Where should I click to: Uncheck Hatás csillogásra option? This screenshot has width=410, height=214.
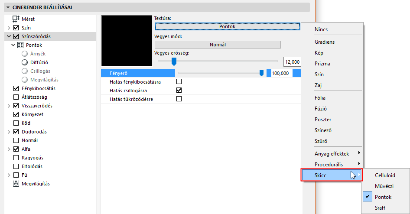click(179, 90)
